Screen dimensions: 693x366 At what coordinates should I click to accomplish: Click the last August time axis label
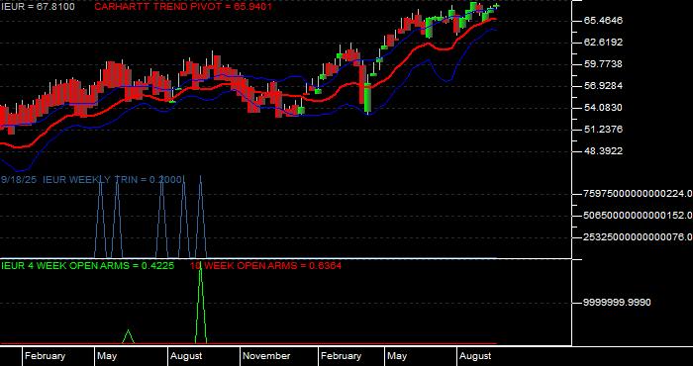tap(475, 356)
